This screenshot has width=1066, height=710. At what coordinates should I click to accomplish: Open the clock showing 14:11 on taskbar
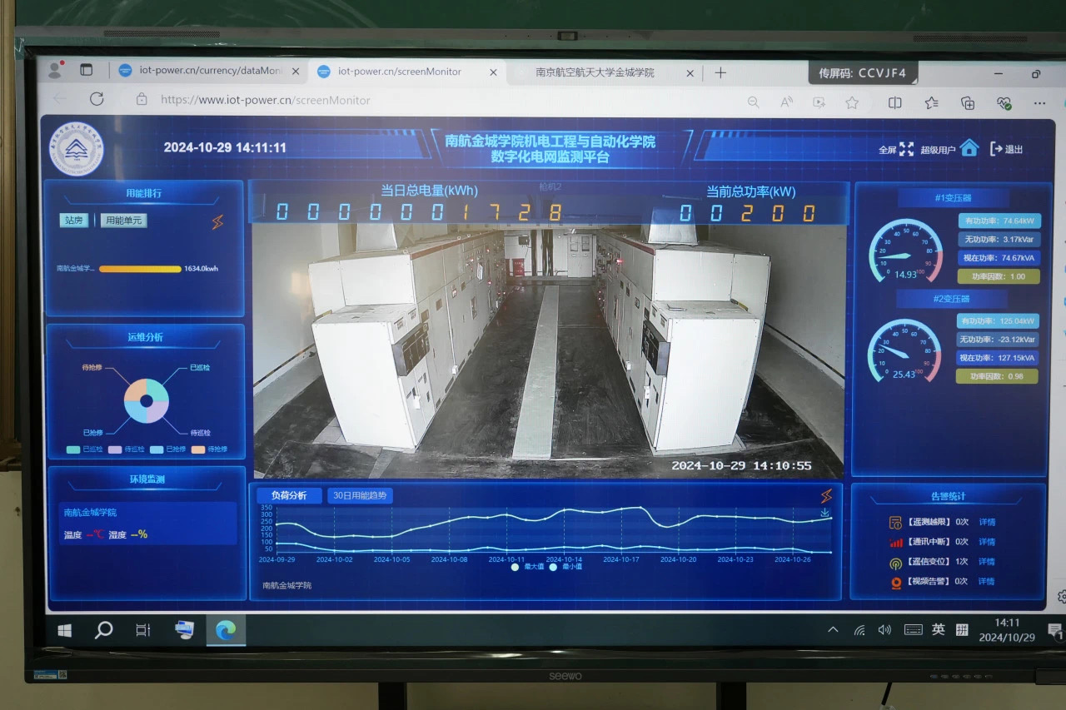(x=1006, y=630)
